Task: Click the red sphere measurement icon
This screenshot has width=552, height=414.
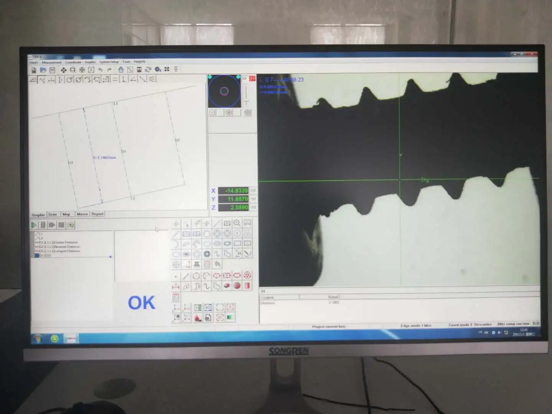Action: click(x=237, y=286)
